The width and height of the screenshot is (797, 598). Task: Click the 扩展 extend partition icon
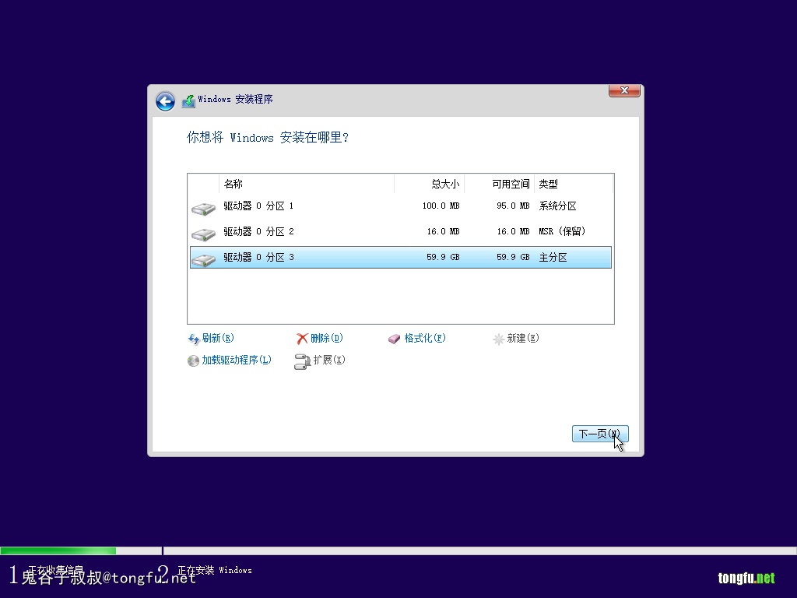[302, 361]
